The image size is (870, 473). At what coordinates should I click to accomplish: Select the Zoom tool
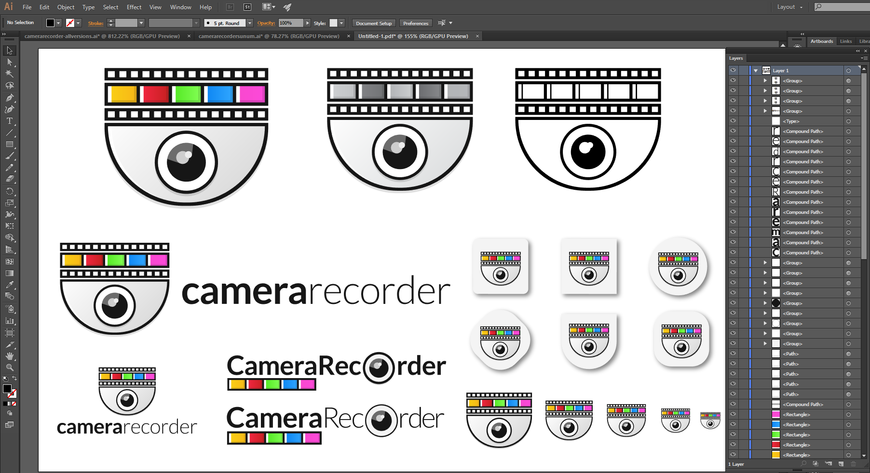[9, 368]
